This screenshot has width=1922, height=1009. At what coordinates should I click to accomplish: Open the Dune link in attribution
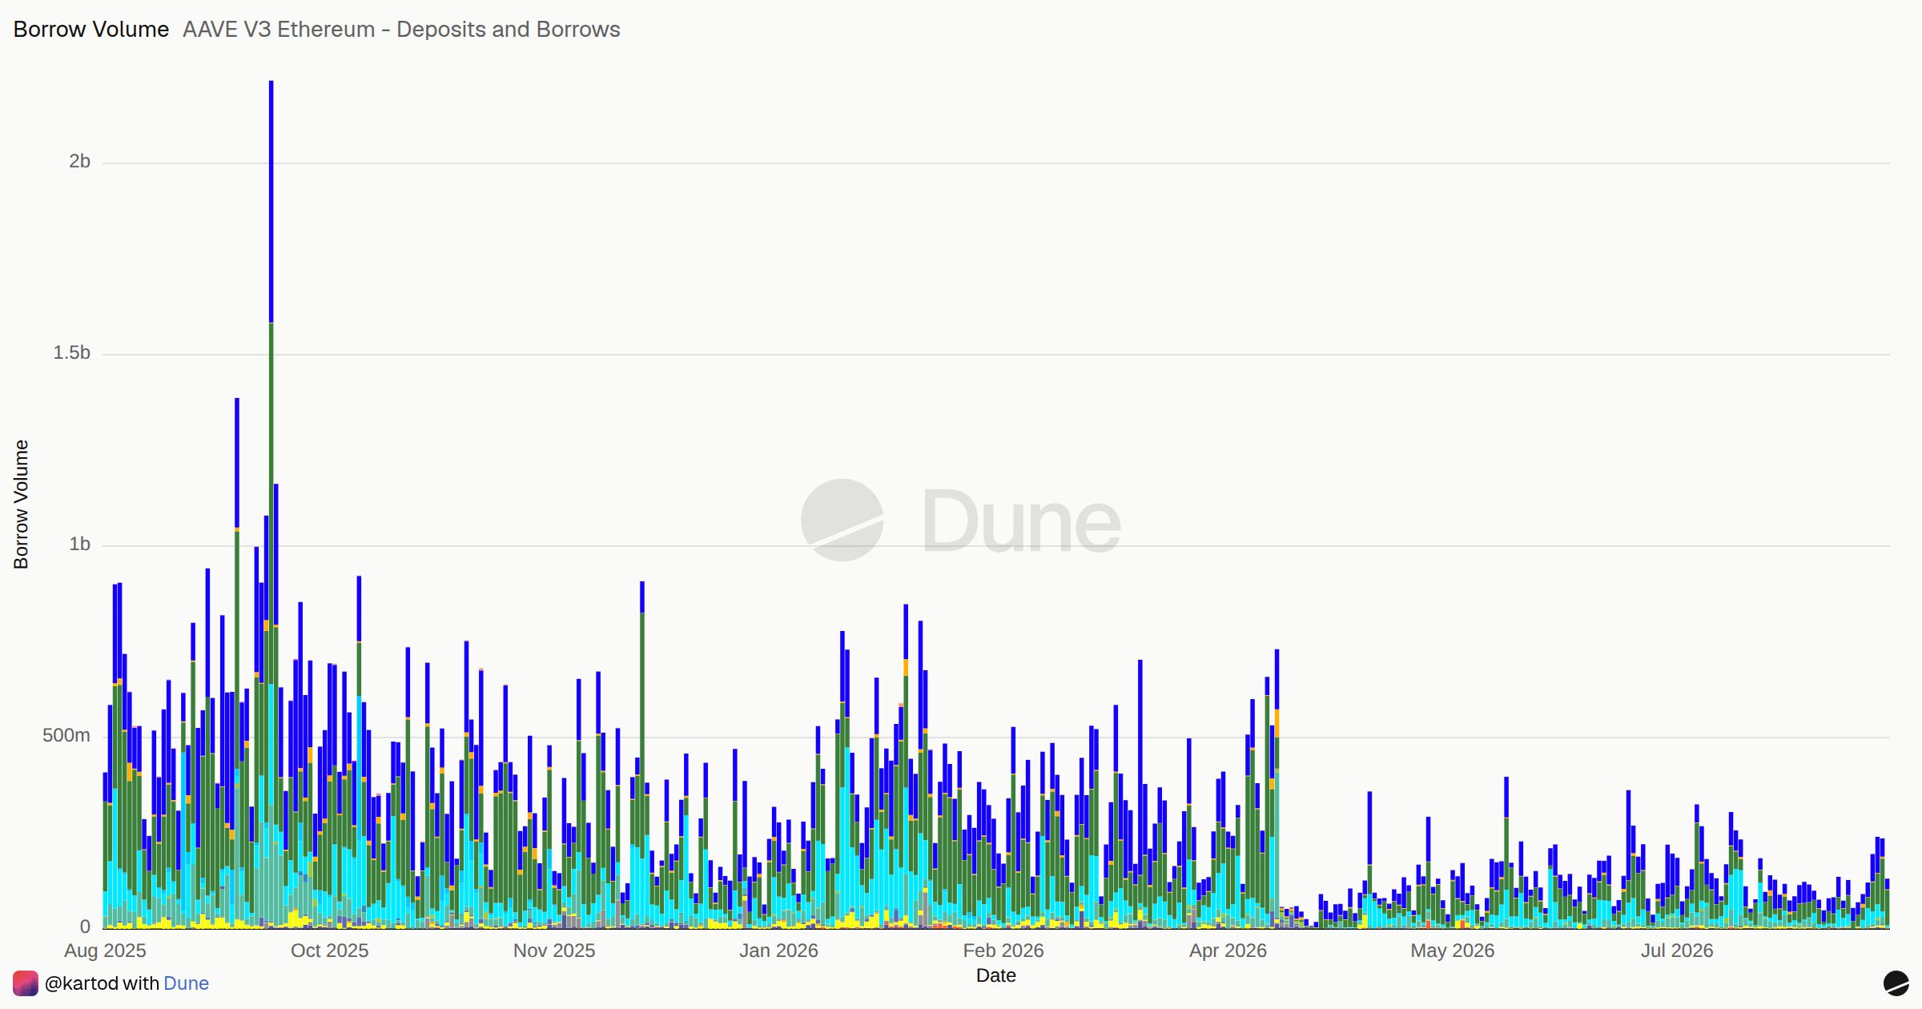[x=186, y=983]
